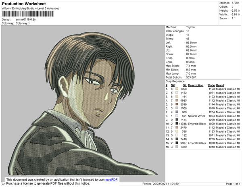Click the 'Code' column header

211,85
